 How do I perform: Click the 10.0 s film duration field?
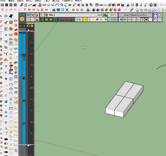[113, 15]
